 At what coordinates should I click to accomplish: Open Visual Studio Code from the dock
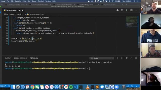coord(76,87)
